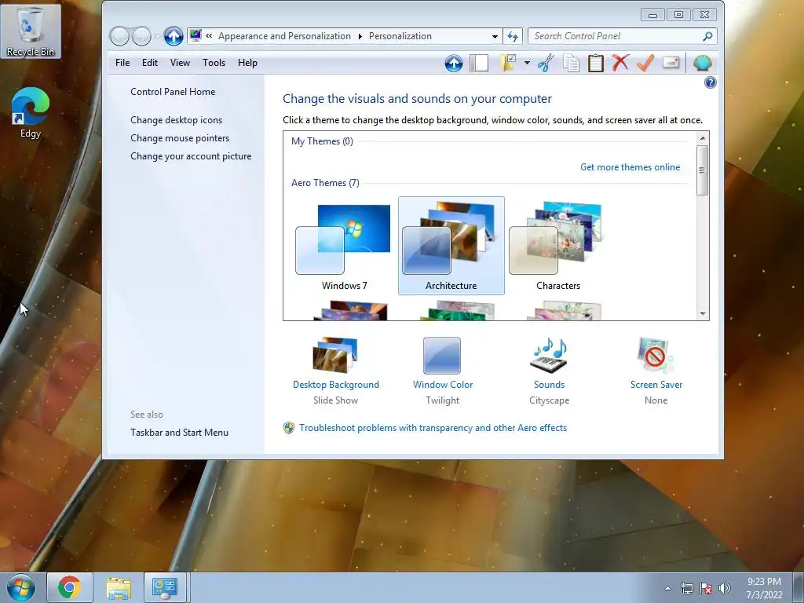Click Change desktop icons link

177,120
